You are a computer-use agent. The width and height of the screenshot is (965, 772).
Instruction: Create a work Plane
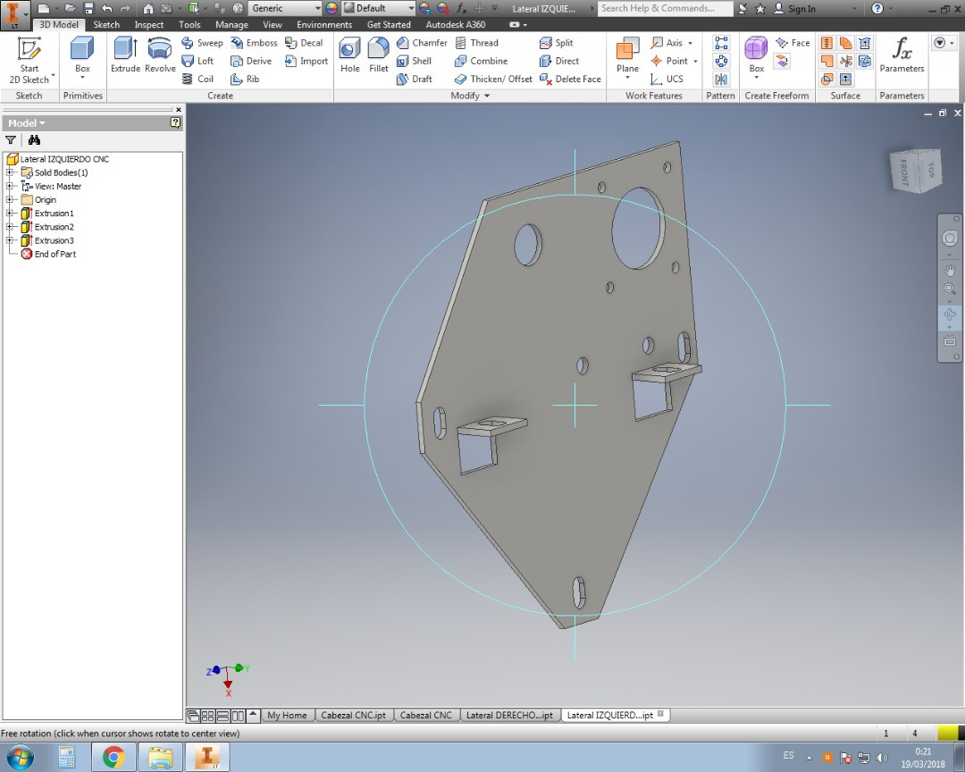coord(627,55)
